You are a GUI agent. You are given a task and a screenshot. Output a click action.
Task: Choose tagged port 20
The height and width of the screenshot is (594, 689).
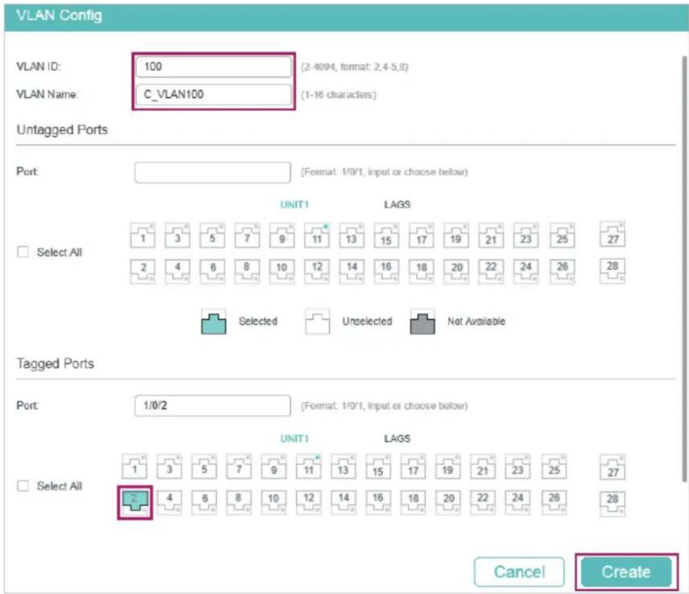448,502
